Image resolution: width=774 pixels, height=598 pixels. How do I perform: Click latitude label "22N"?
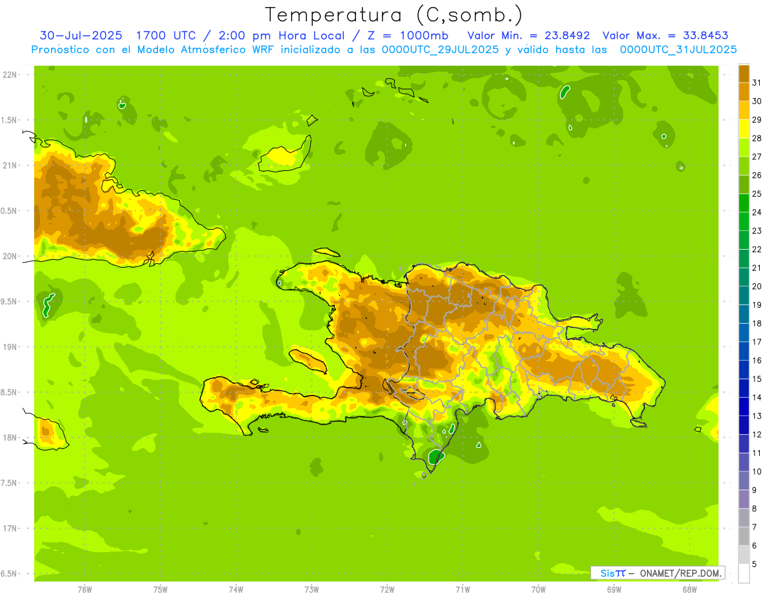point(9,75)
